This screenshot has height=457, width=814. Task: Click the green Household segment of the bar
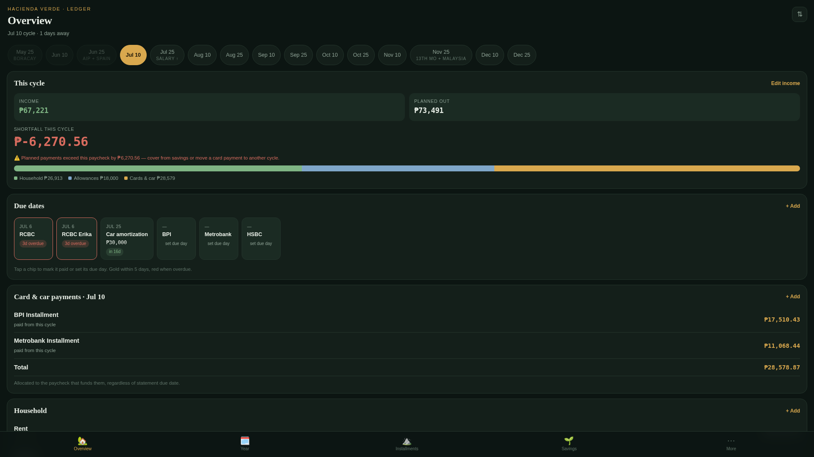point(158,168)
